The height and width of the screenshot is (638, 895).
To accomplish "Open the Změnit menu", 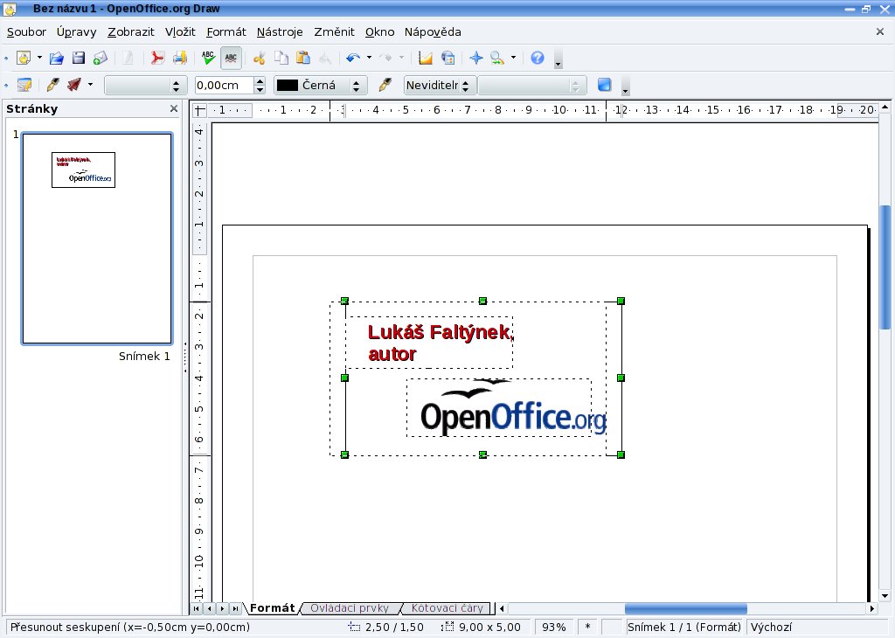I will point(334,32).
